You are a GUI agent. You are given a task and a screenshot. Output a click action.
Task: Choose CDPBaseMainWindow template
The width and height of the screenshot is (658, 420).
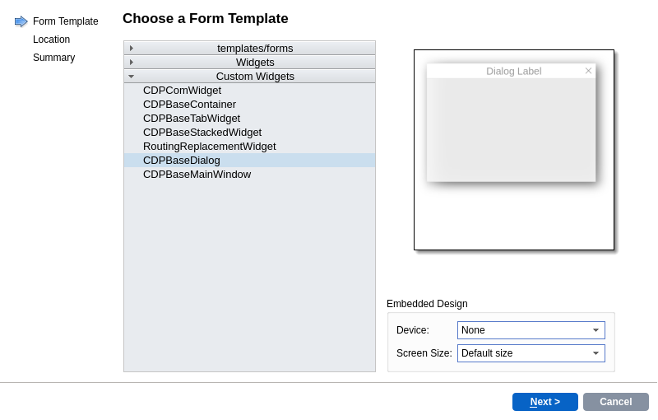pos(197,175)
